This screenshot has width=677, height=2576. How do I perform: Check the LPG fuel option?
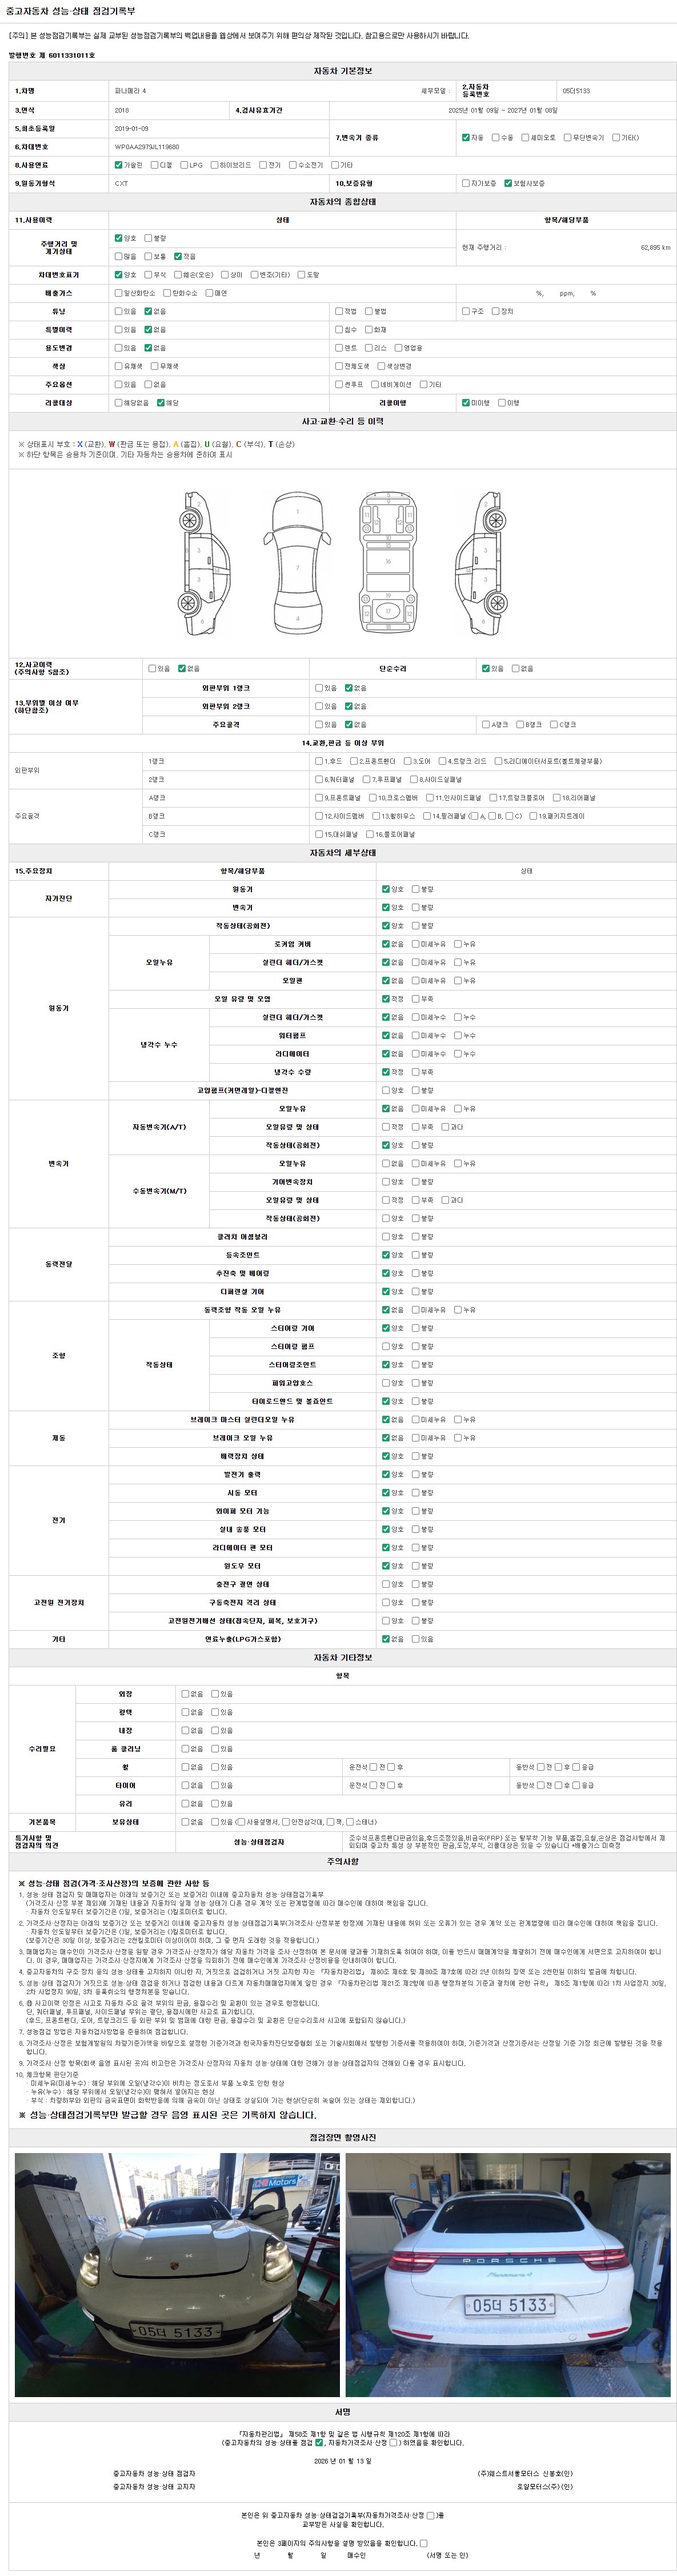[x=184, y=165]
